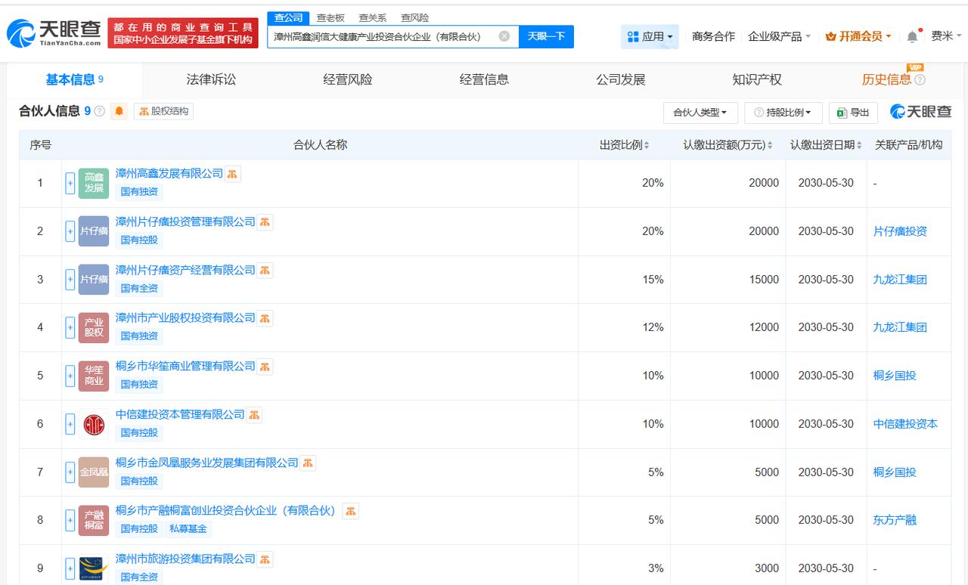Viewport: 968px width, 585px height.
Task: Open equity structure icon for 漳州高鑫发展有限公司
Action: (x=233, y=174)
